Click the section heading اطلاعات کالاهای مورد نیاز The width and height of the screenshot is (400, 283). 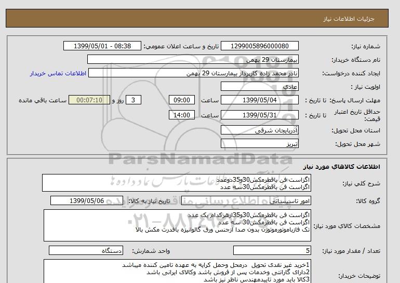tap(342, 167)
